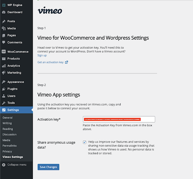Open Dashboard via its gauge icon
193x179 pixels.
[x=4, y=12]
